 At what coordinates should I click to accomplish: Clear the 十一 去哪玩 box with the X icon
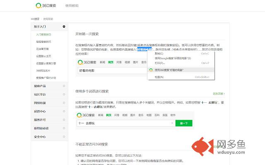(x=172, y=123)
